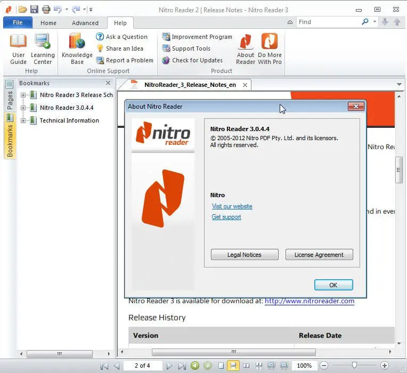The height and width of the screenshot is (373, 407).
Task: Toggle the Pages side panel tab
Action: click(10, 95)
